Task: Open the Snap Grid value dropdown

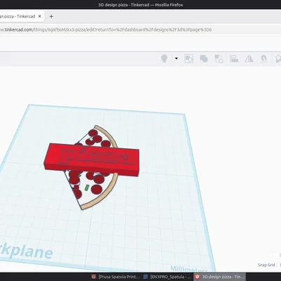Action: (x=279, y=265)
